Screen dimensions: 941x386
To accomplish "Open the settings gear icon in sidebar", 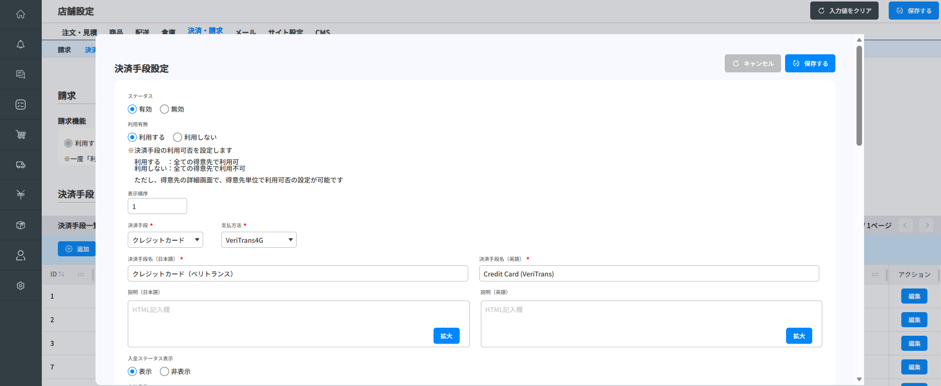I will coord(21,285).
